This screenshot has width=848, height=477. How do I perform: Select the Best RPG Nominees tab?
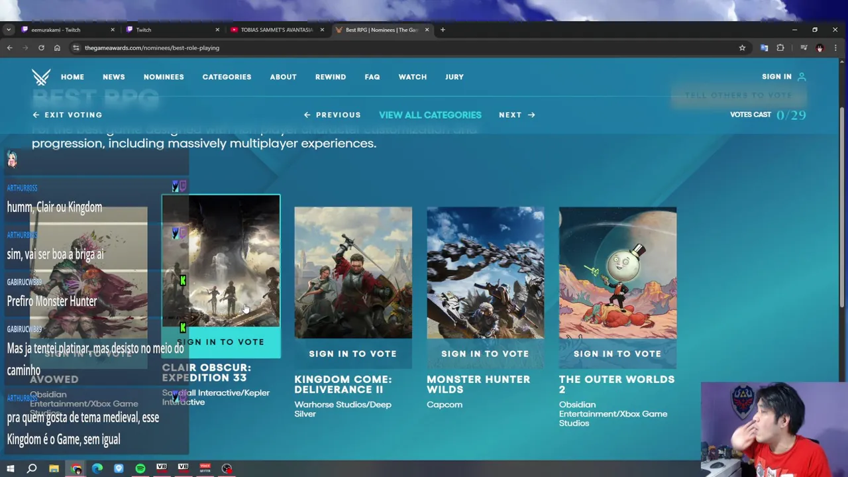tap(383, 30)
